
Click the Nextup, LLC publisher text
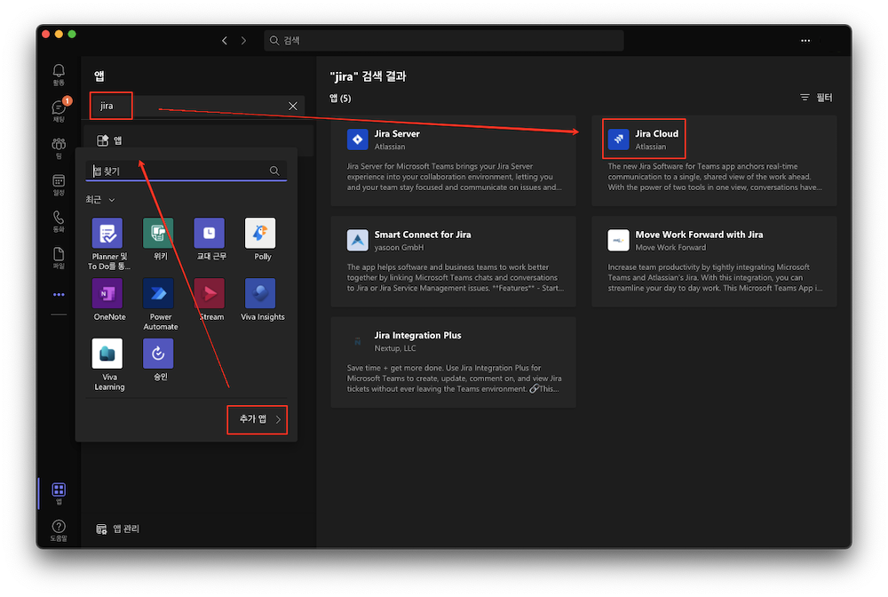[x=395, y=348]
